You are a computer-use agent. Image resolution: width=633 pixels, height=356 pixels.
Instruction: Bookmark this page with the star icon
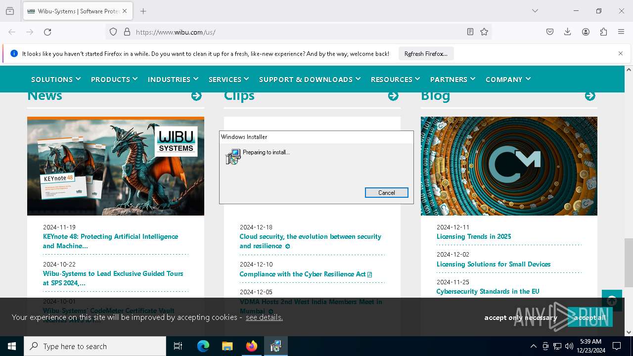(484, 32)
